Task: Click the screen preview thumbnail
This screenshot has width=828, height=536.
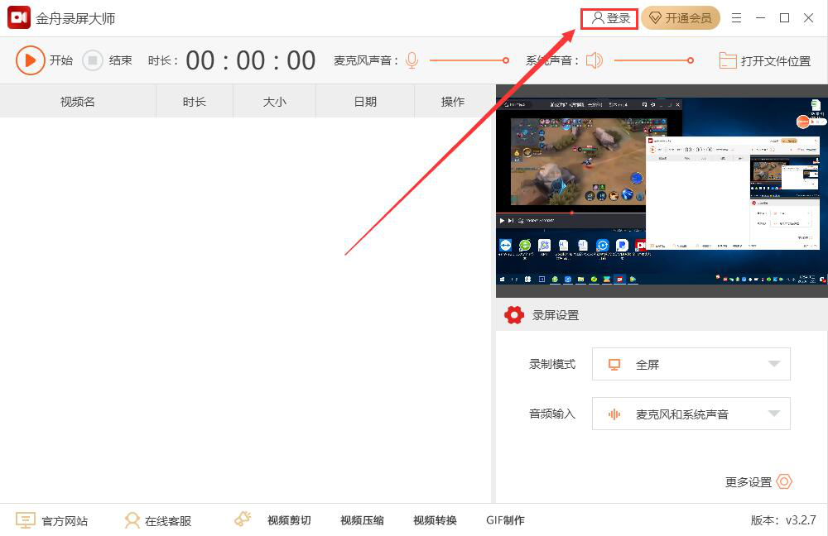Action: coord(662,191)
